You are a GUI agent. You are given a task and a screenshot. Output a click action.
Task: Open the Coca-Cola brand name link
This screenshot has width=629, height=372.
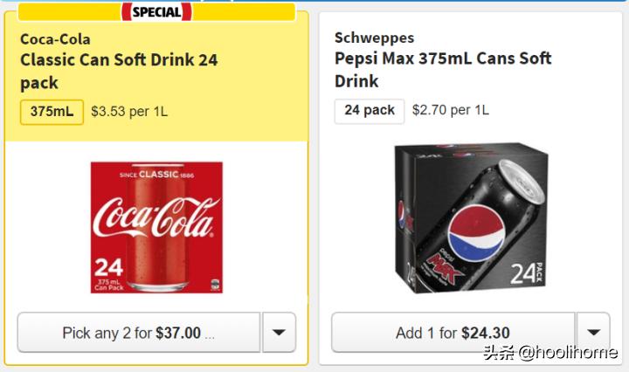[55, 39]
